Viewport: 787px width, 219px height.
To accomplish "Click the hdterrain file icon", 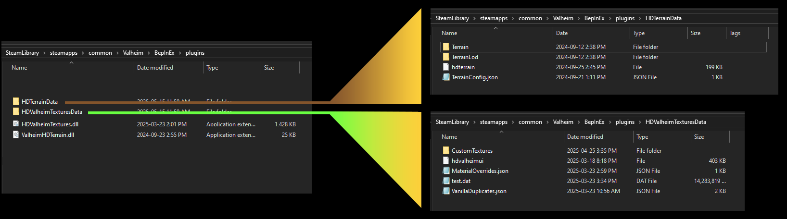I will 446,67.
